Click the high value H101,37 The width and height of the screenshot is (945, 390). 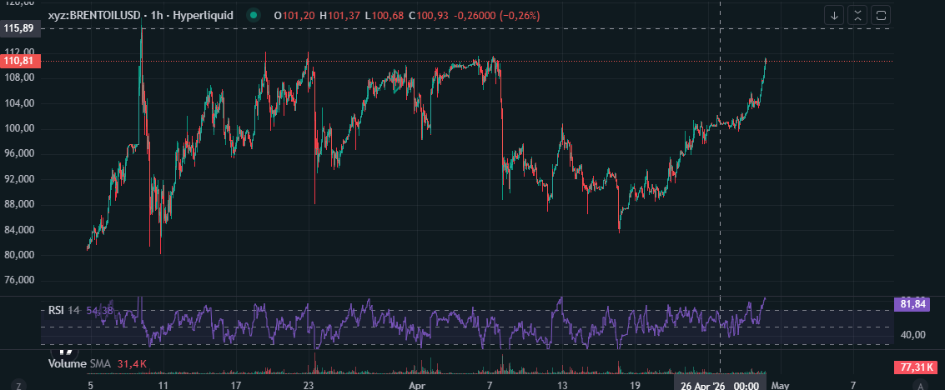click(x=340, y=16)
